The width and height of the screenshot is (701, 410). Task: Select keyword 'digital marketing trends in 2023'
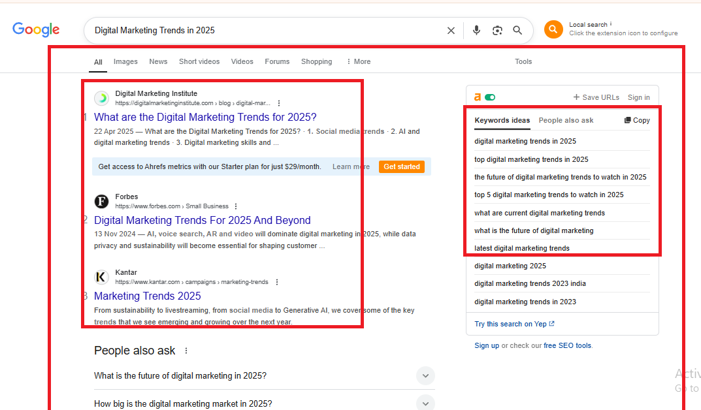click(525, 302)
